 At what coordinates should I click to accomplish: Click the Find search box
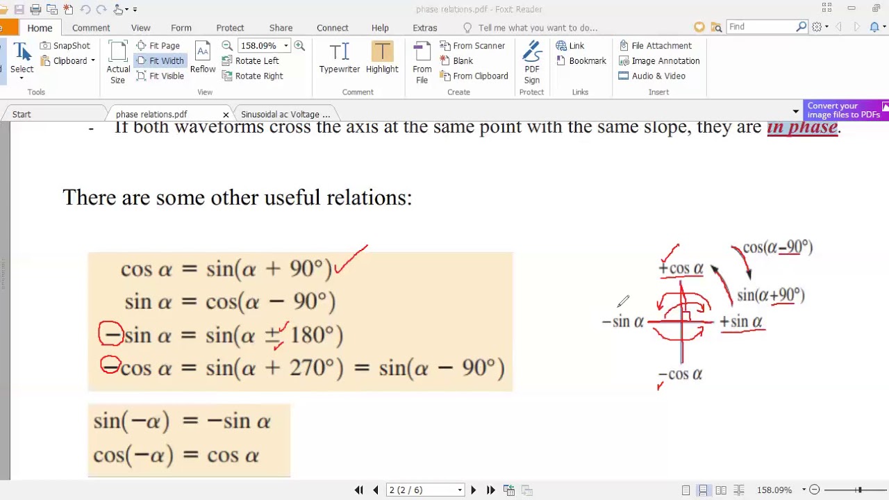pyautogui.click(x=761, y=27)
